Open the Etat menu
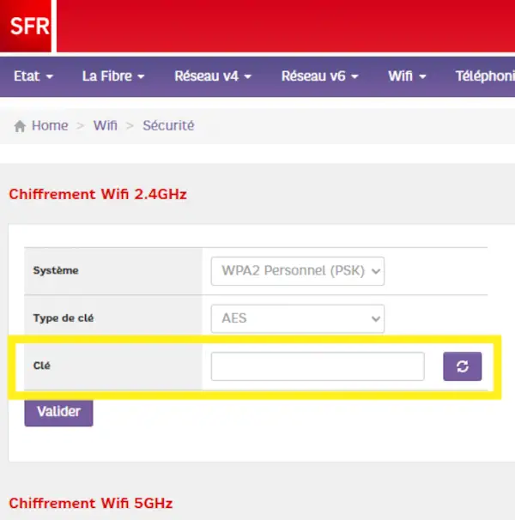The height and width of the screenshot is (520, 515). coord(33,76)
